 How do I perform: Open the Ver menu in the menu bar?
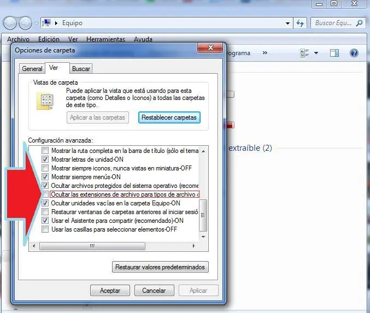tap(73, 39)
